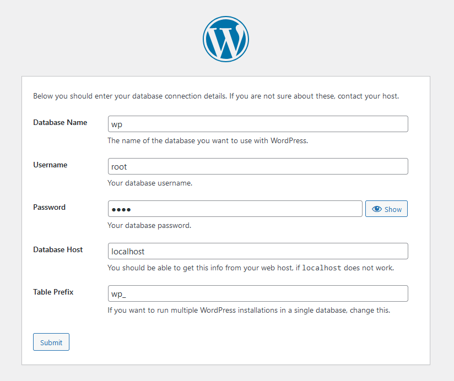Screen dimensions: 454x381
Task: Click the "Table Prefix" field label
Action: tap(53, 292)
